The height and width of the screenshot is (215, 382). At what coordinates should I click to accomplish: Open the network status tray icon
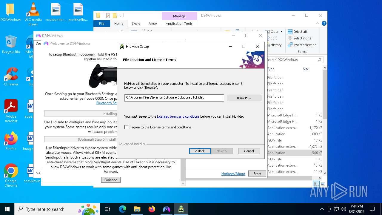pos(336,209)
